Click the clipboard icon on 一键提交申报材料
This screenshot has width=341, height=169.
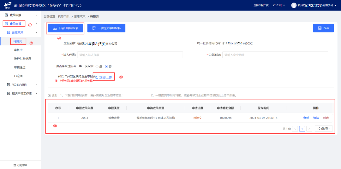point(94,28)
